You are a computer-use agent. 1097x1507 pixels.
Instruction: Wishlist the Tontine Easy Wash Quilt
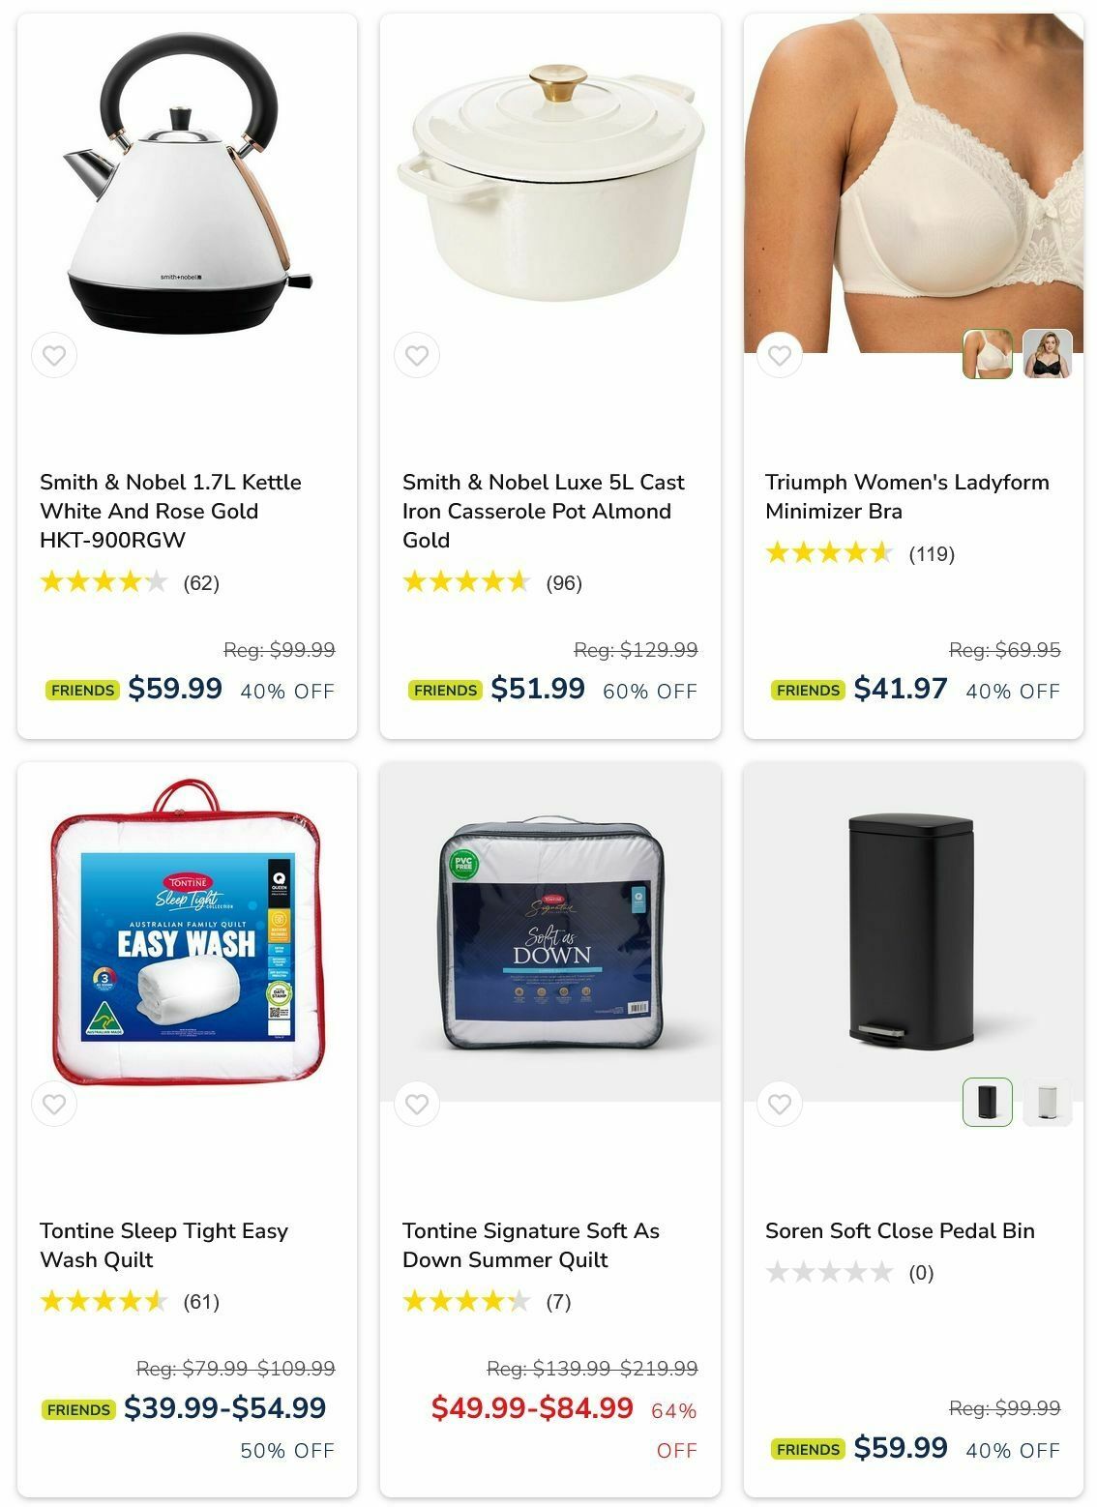[54, 1104]
